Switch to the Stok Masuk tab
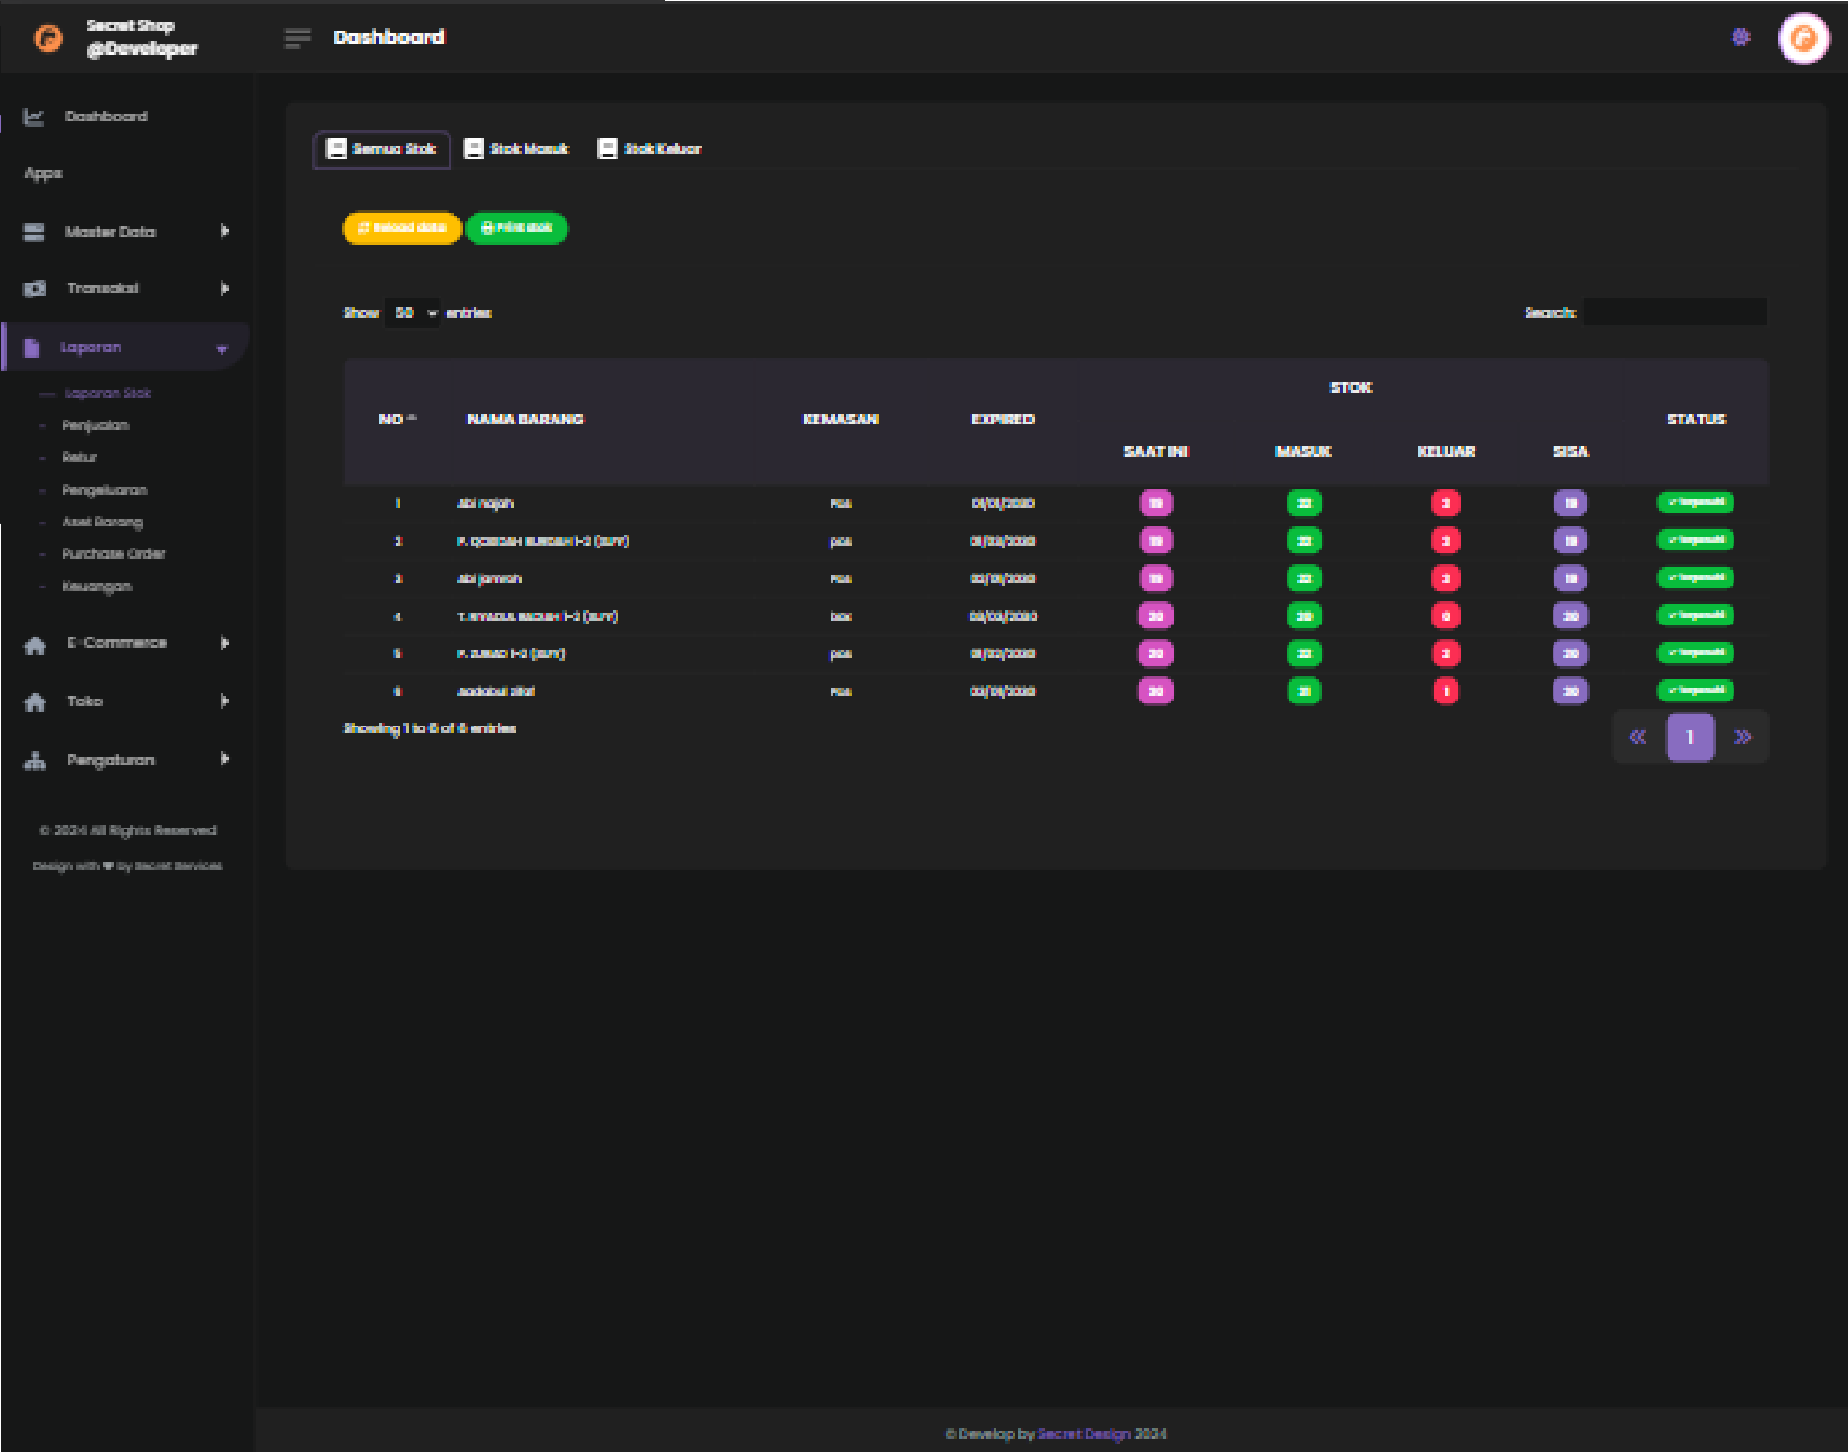Viewport: 1848px width, 1452px height. (x=517, y=149)
